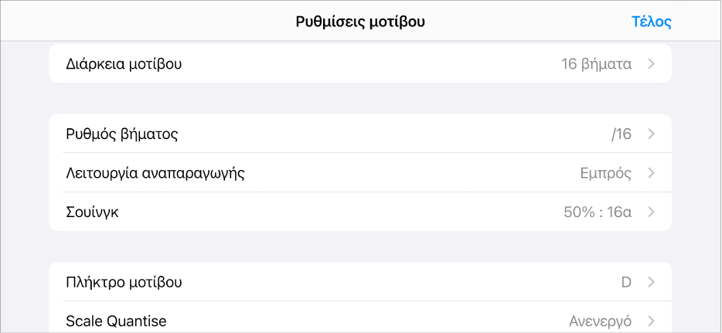Click the 50% : 16α swing value

click(598, 212)
